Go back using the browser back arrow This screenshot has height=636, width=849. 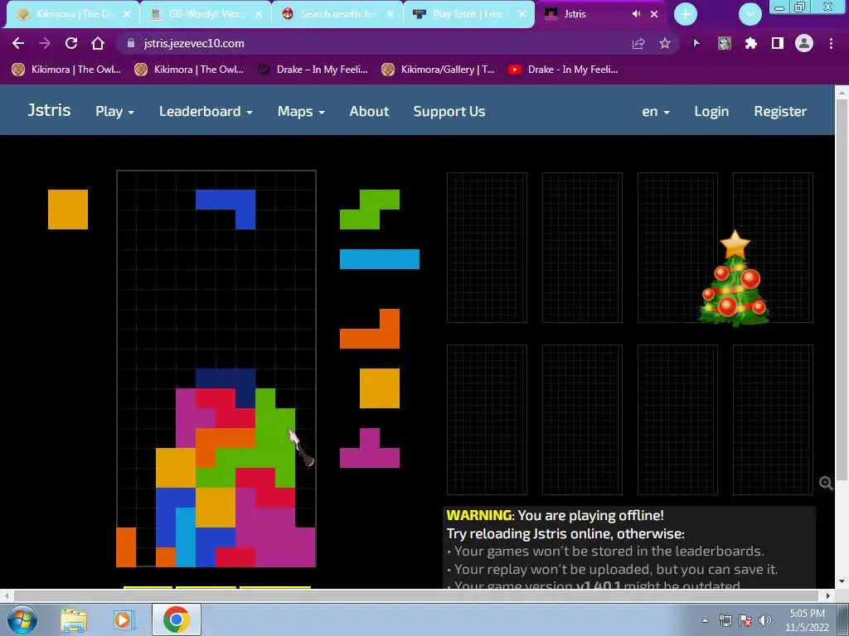click(18, 43)
